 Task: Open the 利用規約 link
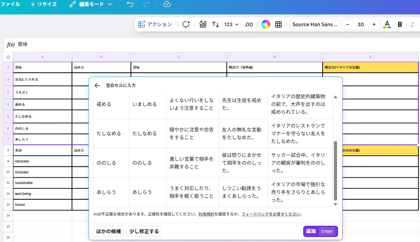206,214
